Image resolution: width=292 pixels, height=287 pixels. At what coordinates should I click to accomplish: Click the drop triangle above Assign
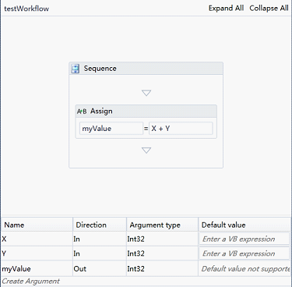[x=146, y=93]
